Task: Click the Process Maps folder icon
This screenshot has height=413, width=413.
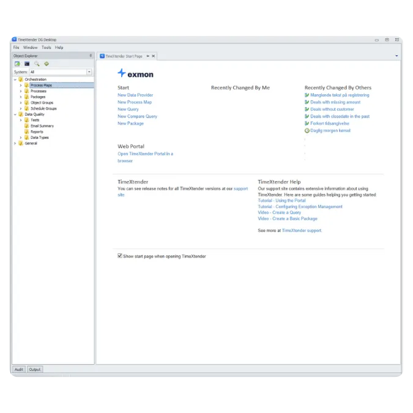Action: click(x=26, y=85)
